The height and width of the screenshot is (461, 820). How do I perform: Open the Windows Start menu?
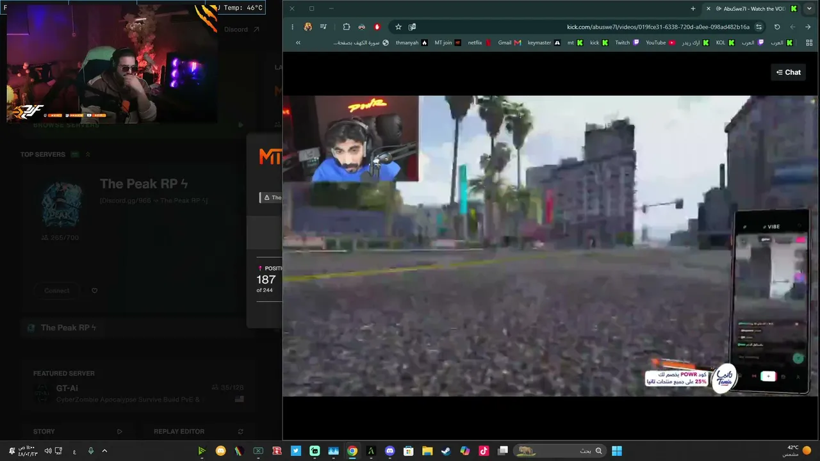[617, 451]
